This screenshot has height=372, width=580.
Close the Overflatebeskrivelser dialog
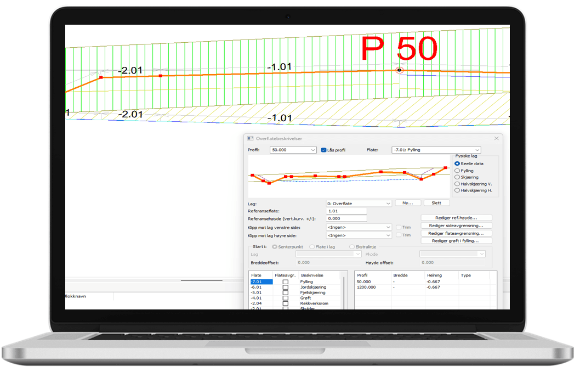pos(497,139)
